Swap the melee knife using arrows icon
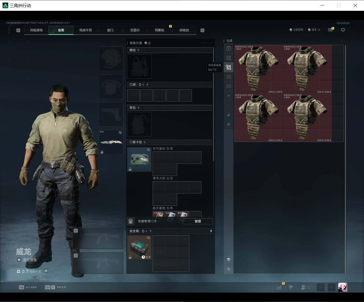The width and height of the screenshot is (364, 302). tap(120, 132)
